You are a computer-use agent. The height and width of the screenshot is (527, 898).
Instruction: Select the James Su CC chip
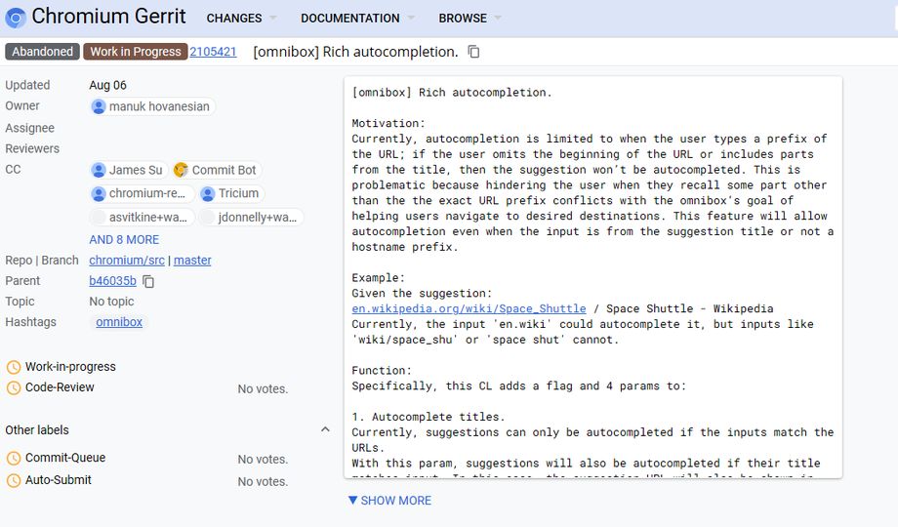point(128,170)
